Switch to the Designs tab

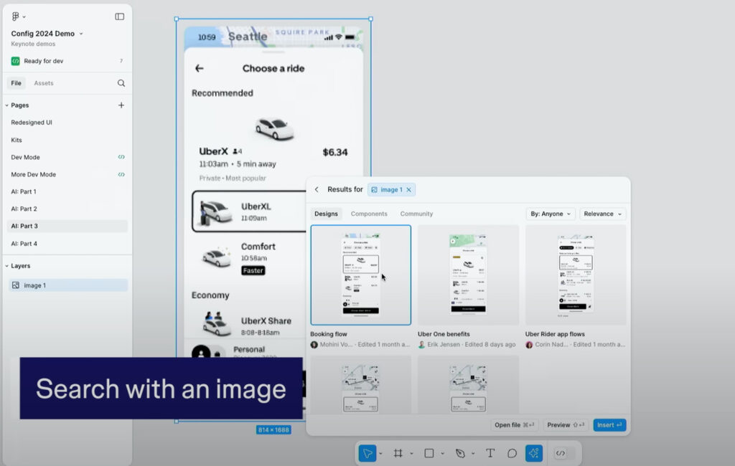(x=326, y=214)
